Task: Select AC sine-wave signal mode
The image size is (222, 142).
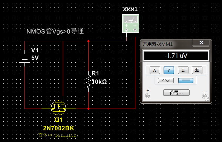Action: (166, 80)
